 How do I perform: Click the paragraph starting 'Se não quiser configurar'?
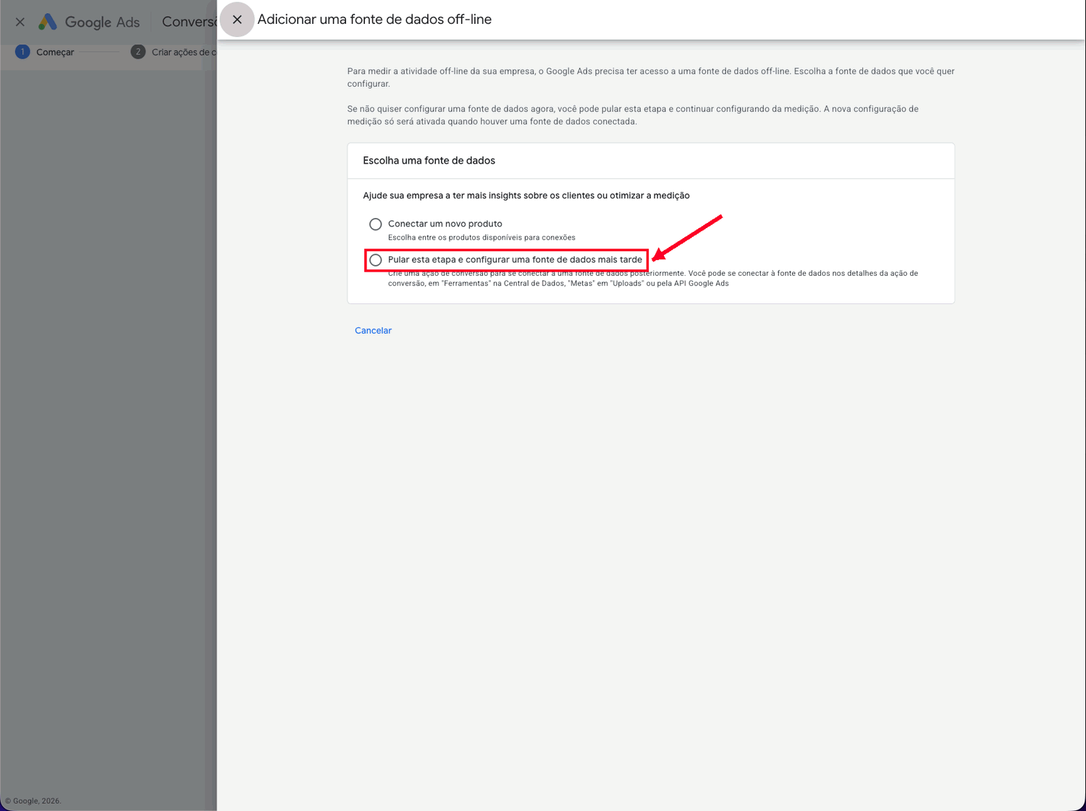pyautogui.click(x=633, y=115)
